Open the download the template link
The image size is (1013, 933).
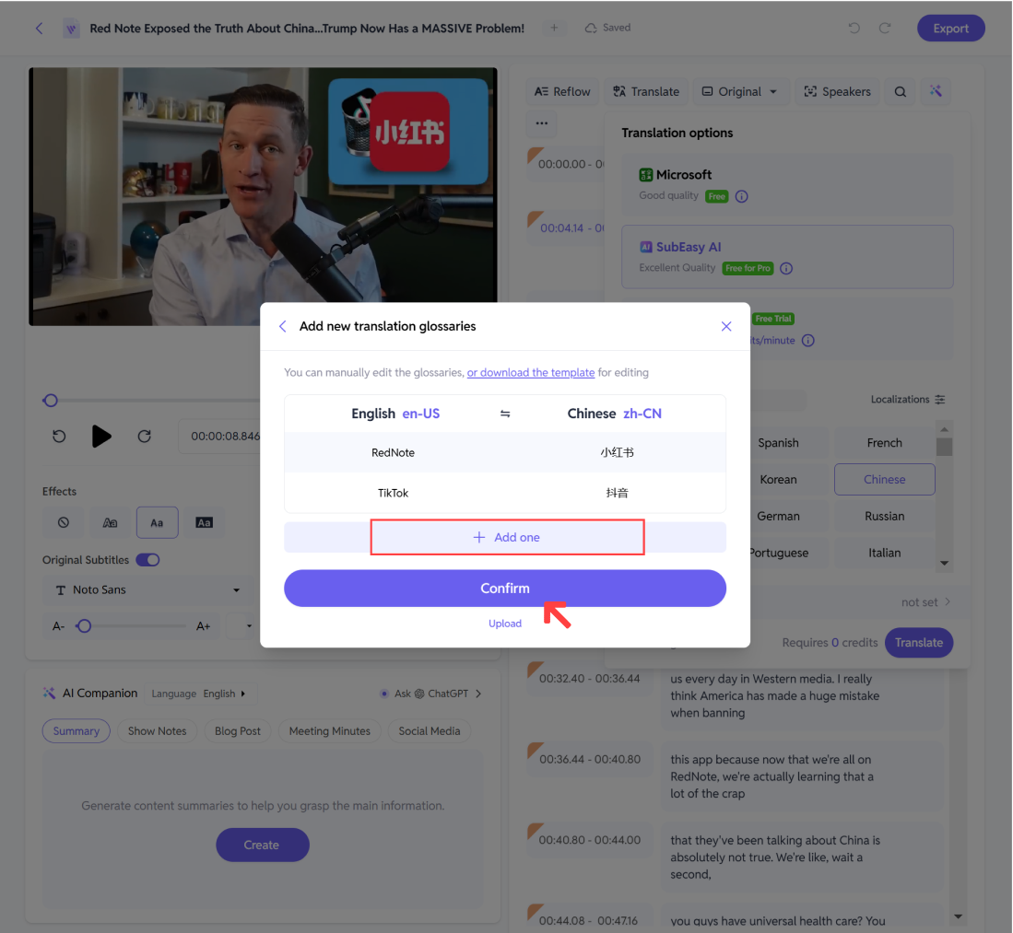coord(531,372)
